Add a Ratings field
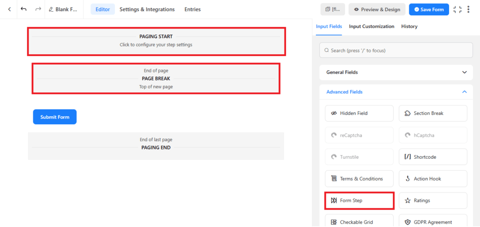The height and width of the screenshot is (227, 480). click(x=433, y=200)
